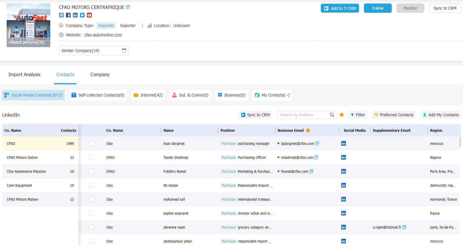Click the Position column header

(x=228, y=131)
